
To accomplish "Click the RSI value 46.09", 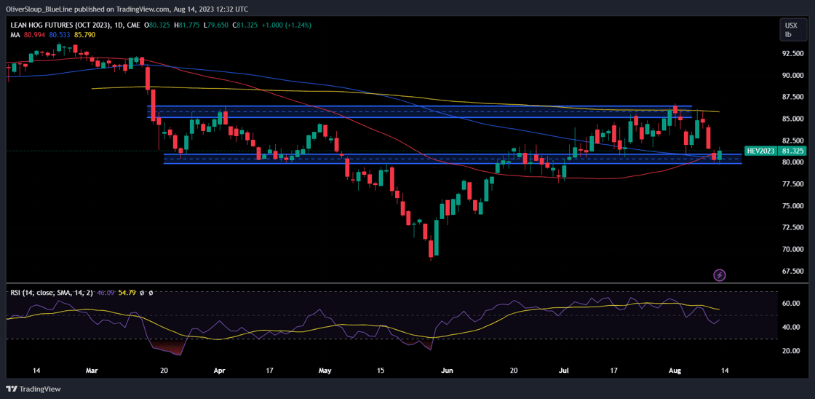I will click(106, 293).
